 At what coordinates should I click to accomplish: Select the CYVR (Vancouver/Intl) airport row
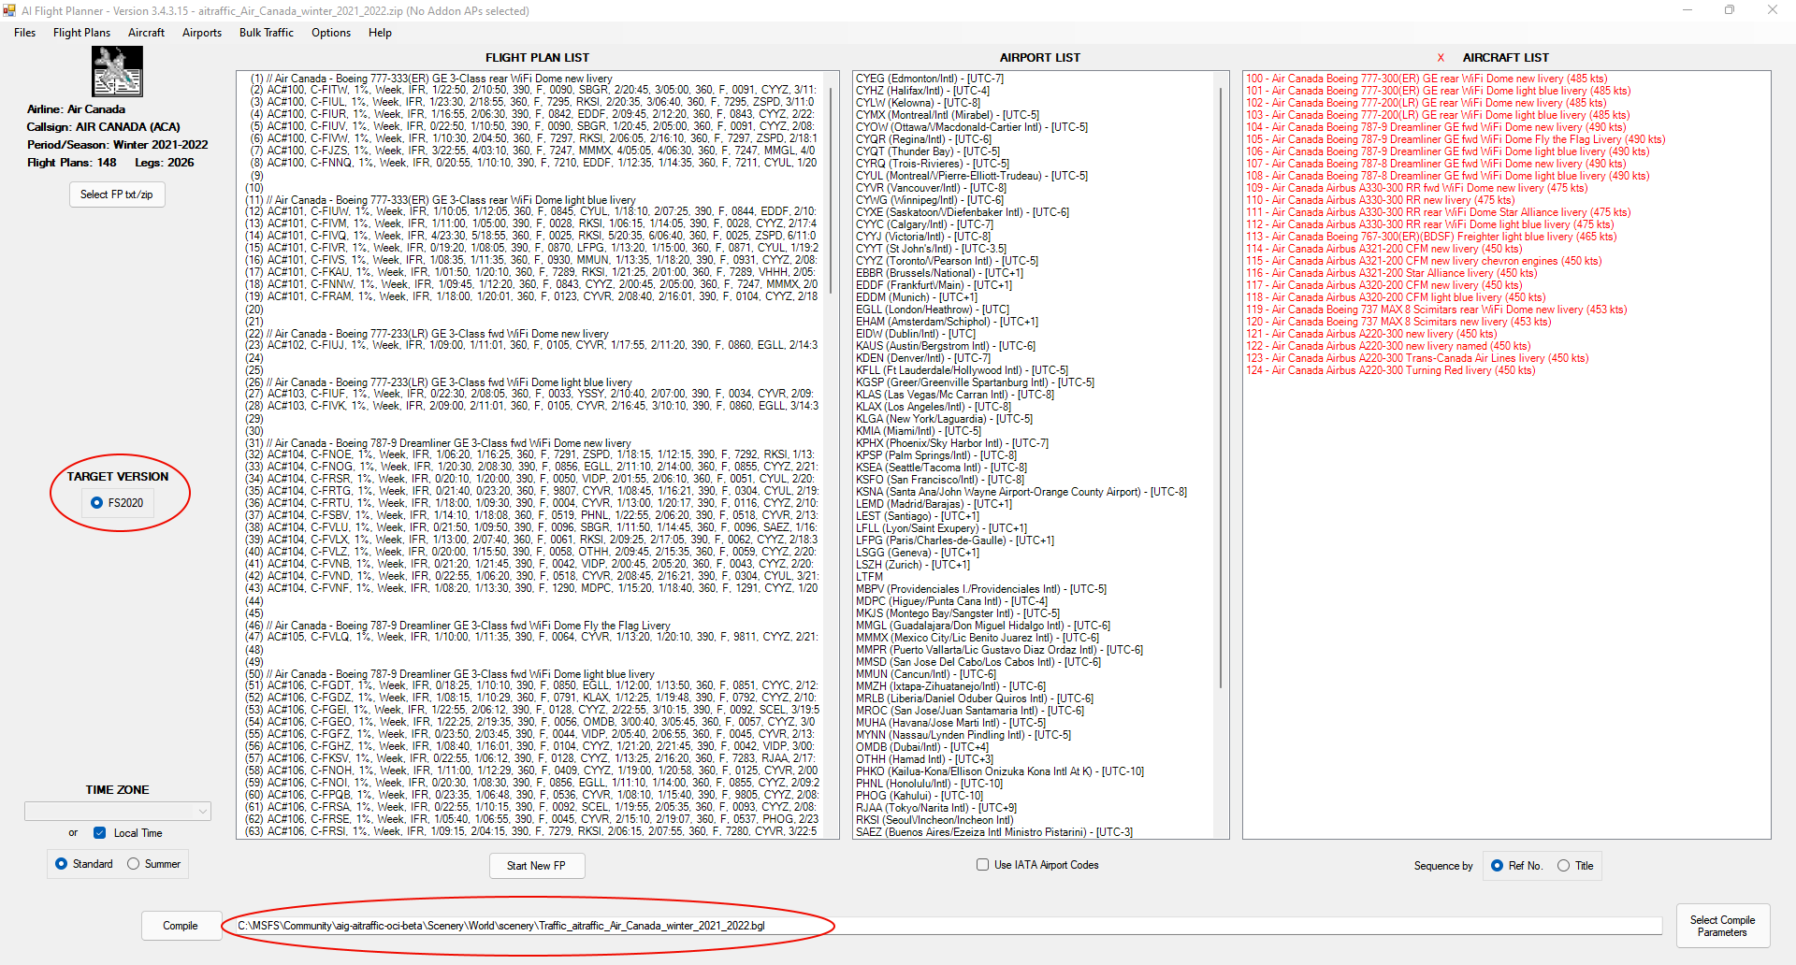coord(931,188)
